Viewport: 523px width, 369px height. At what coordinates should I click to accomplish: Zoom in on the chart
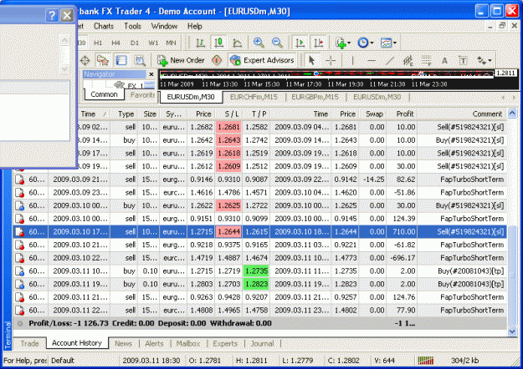(x=259, y=43)
